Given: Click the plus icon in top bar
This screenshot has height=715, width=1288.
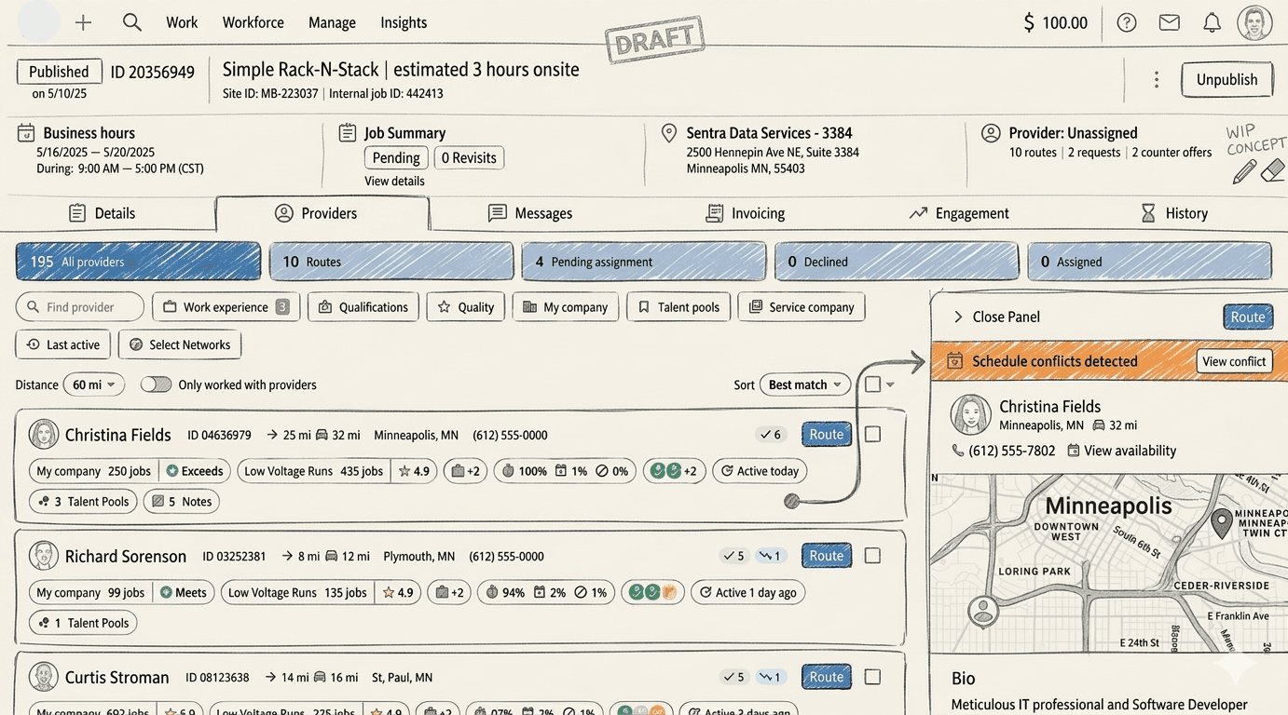Looking at the screenshot, I should (x=83, y=22).
